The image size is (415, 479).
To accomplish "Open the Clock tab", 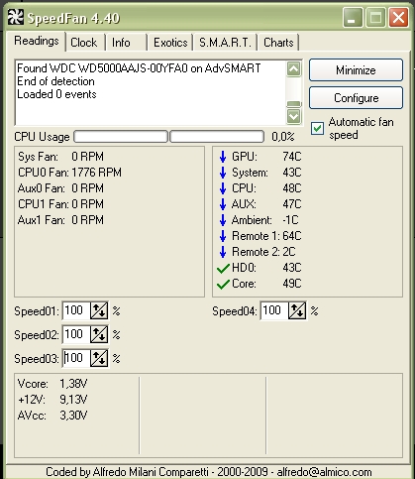I will click(84, 43).
